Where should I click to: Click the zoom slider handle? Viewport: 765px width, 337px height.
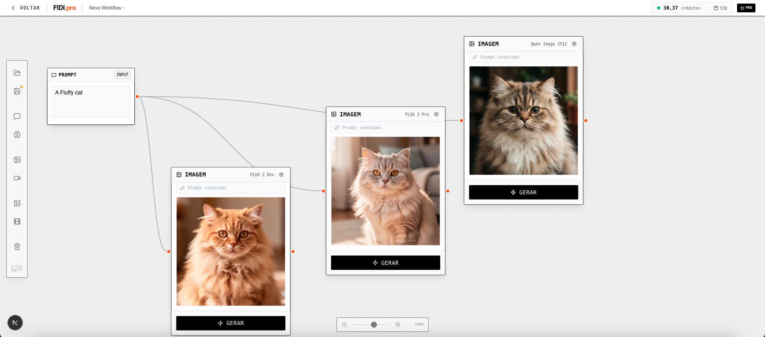coord(374,325)
